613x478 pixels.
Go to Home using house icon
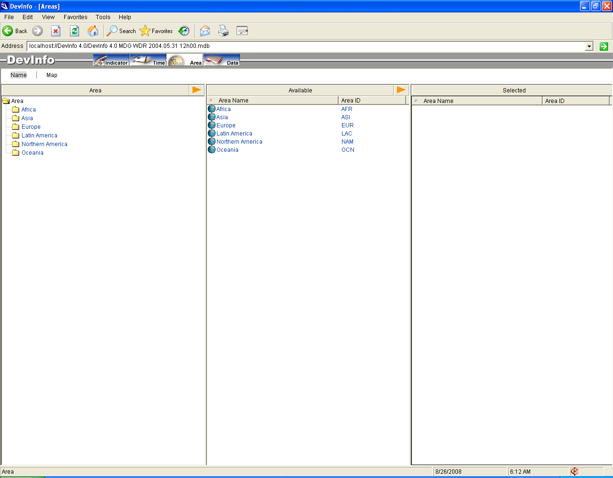point(93,31)
